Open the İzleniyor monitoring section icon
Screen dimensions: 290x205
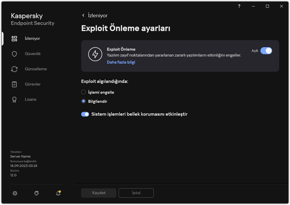[14, 38]
